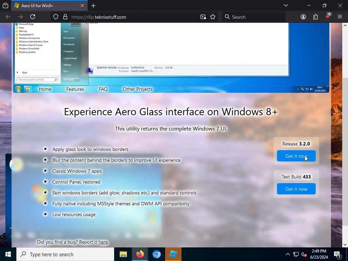Select the Aero UI for Win8+ tab
The image size is (348, 261).
(x=49, y=5)
